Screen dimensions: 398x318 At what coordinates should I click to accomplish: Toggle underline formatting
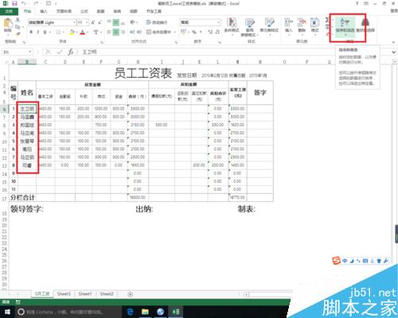(45, 32)
